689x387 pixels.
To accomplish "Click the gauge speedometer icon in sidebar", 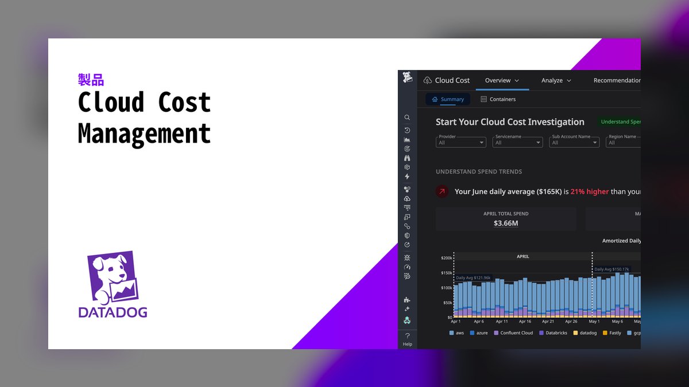I will coord(407,267).
